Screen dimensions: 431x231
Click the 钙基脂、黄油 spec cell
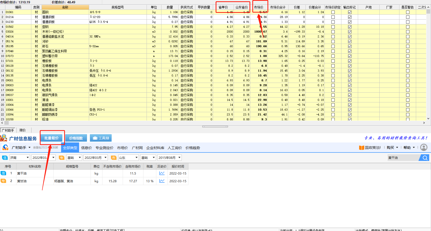(x=72, y=181)
